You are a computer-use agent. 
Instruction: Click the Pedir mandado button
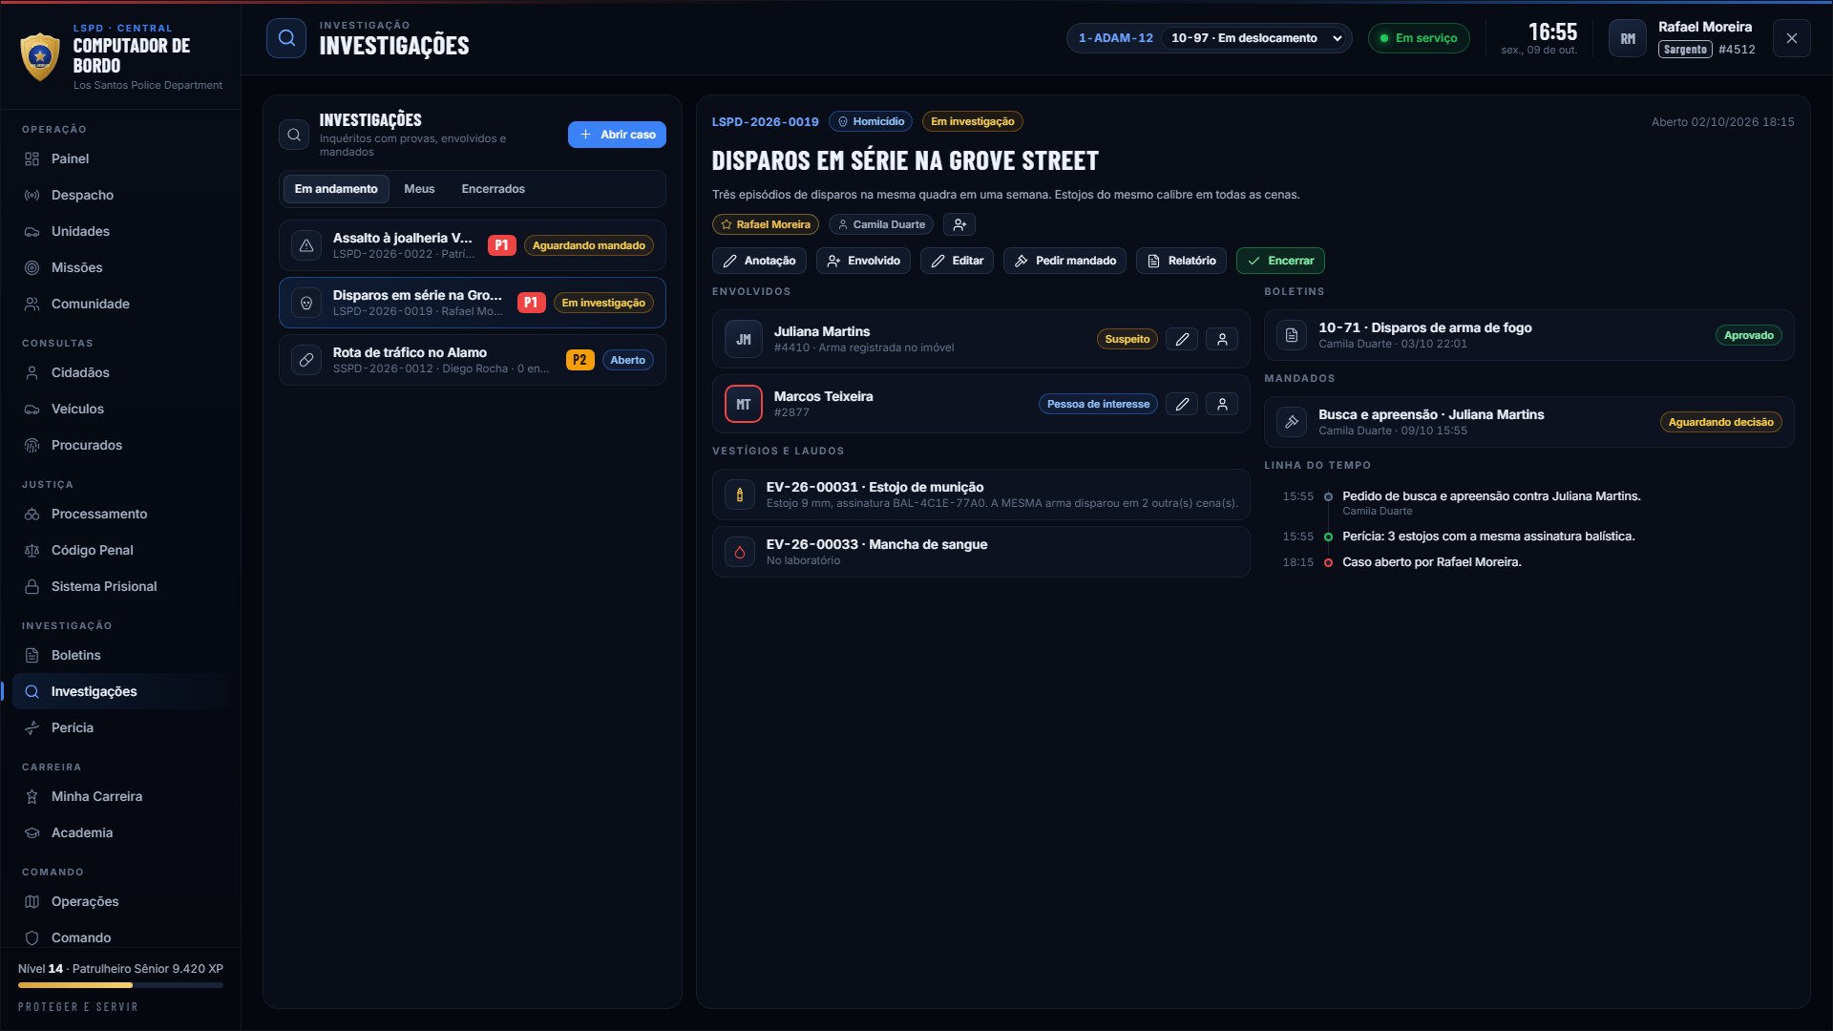(1065, 261)
